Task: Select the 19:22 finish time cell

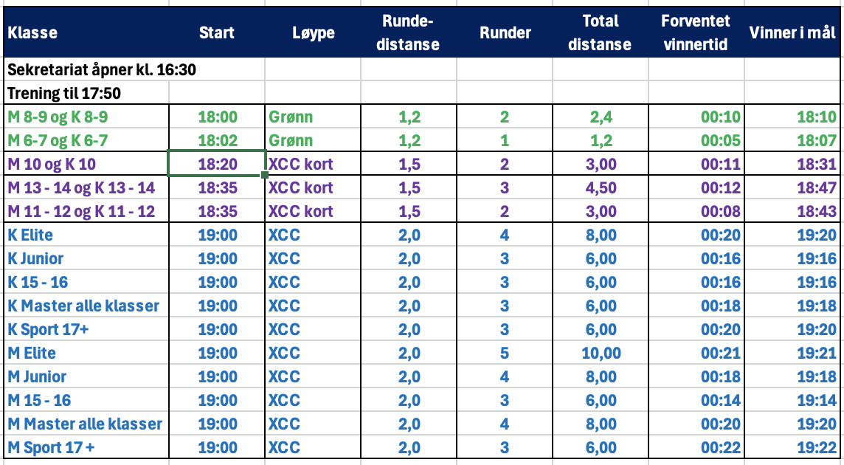Action: pyautogui.click(x=817, y=448)
